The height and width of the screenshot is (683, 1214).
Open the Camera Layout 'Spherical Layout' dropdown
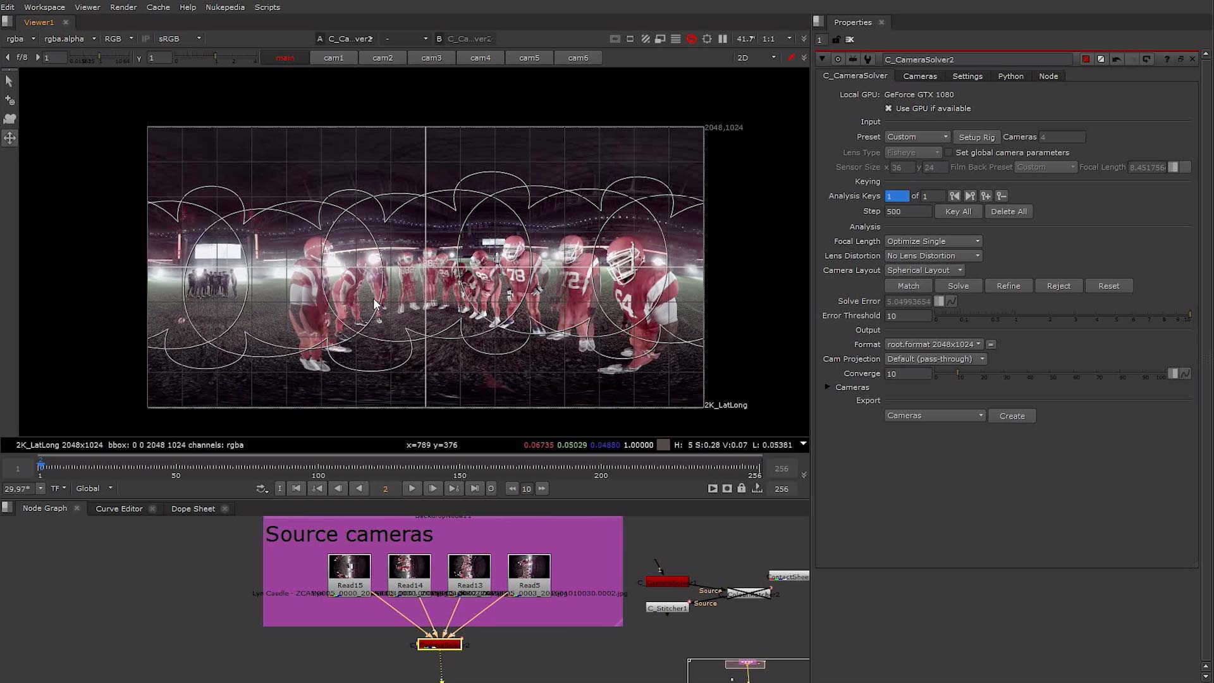click(924, 271)
